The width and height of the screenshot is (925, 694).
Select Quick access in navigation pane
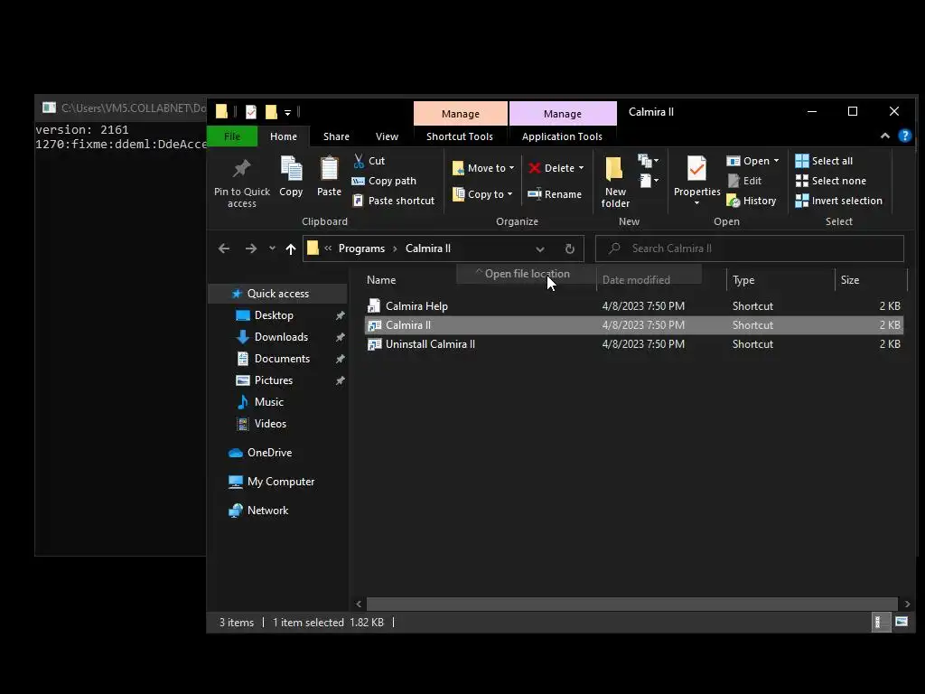pos(278,294)
